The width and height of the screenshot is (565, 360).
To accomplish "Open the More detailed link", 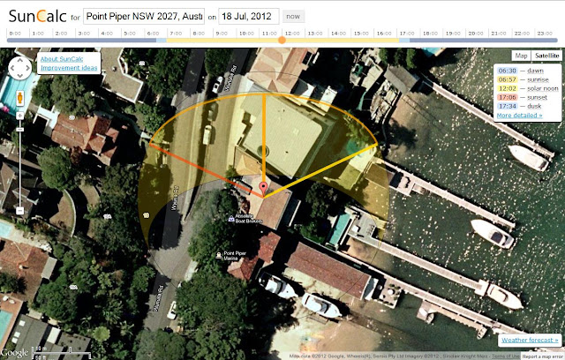I will click(519, 116).
